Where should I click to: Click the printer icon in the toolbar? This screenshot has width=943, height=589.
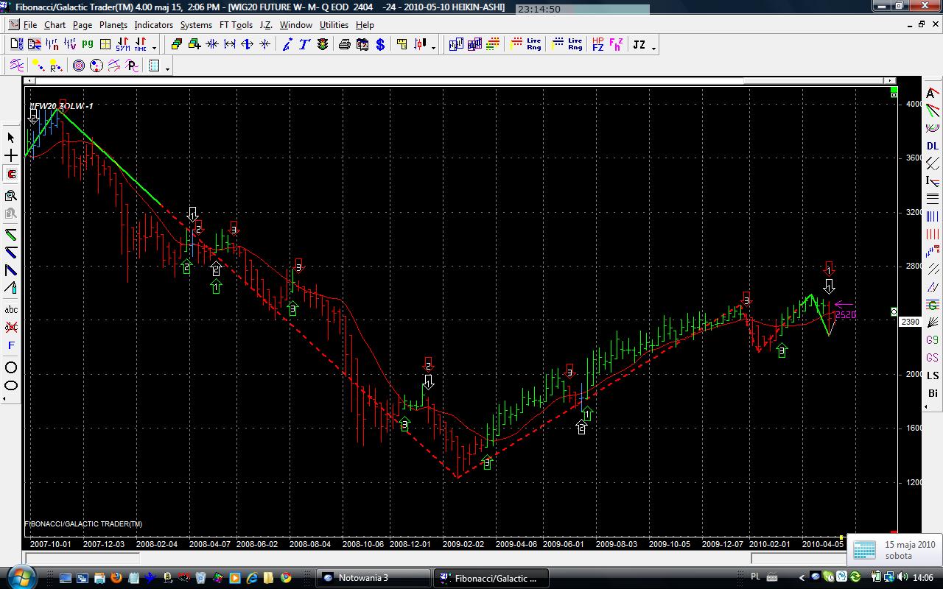point(344,45)
